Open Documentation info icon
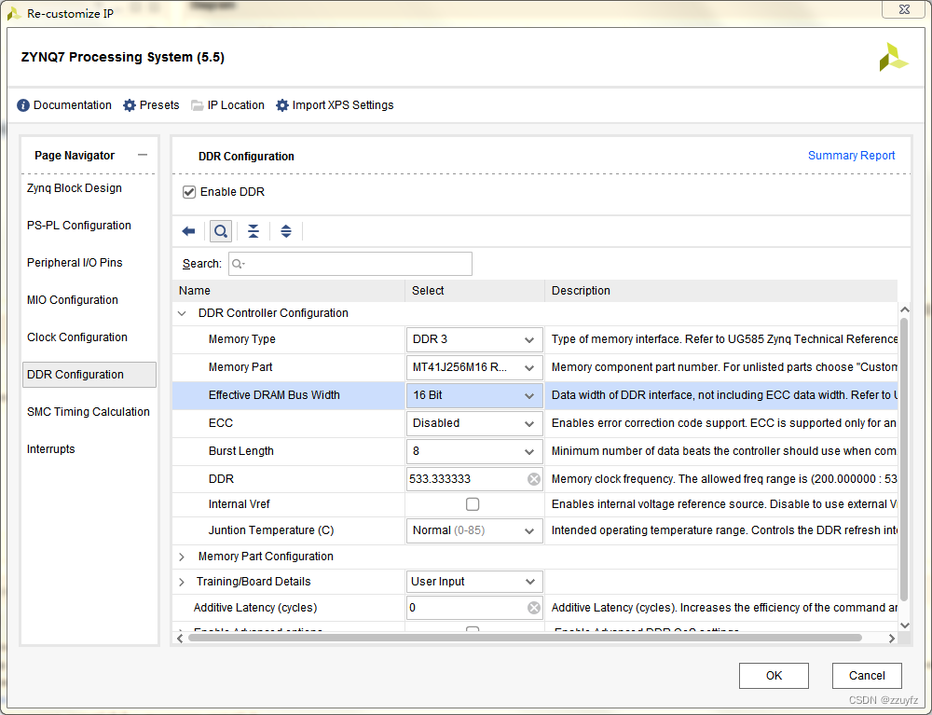 pos(23,105)
